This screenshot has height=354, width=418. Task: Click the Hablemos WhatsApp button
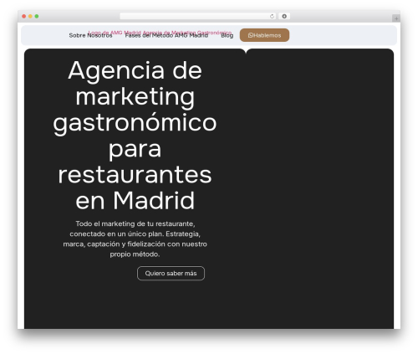point(264,35)
